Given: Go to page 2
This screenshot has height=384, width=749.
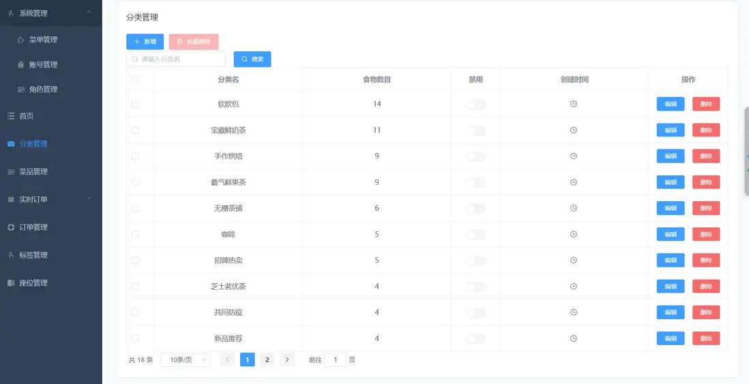Looking at the screenshot, I should (x=267, y=359).
